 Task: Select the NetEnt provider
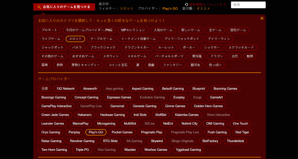[x=168, y=124]
